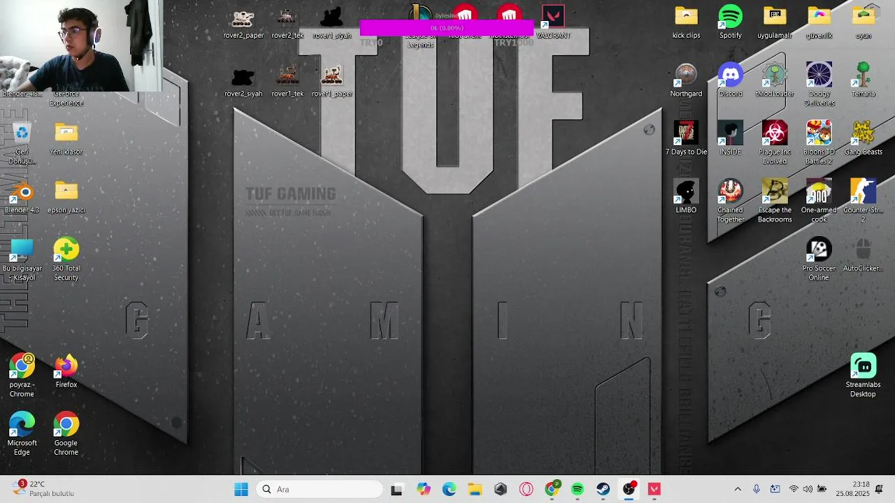Viewport: 895px width, 503px height.
Task: Open the Windows Start menu
Action: (x=241, y=489)
